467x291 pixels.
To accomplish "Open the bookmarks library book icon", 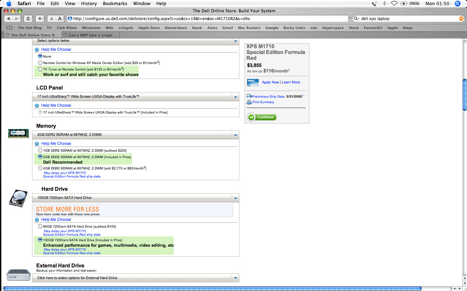I will [x=10, y=28].
